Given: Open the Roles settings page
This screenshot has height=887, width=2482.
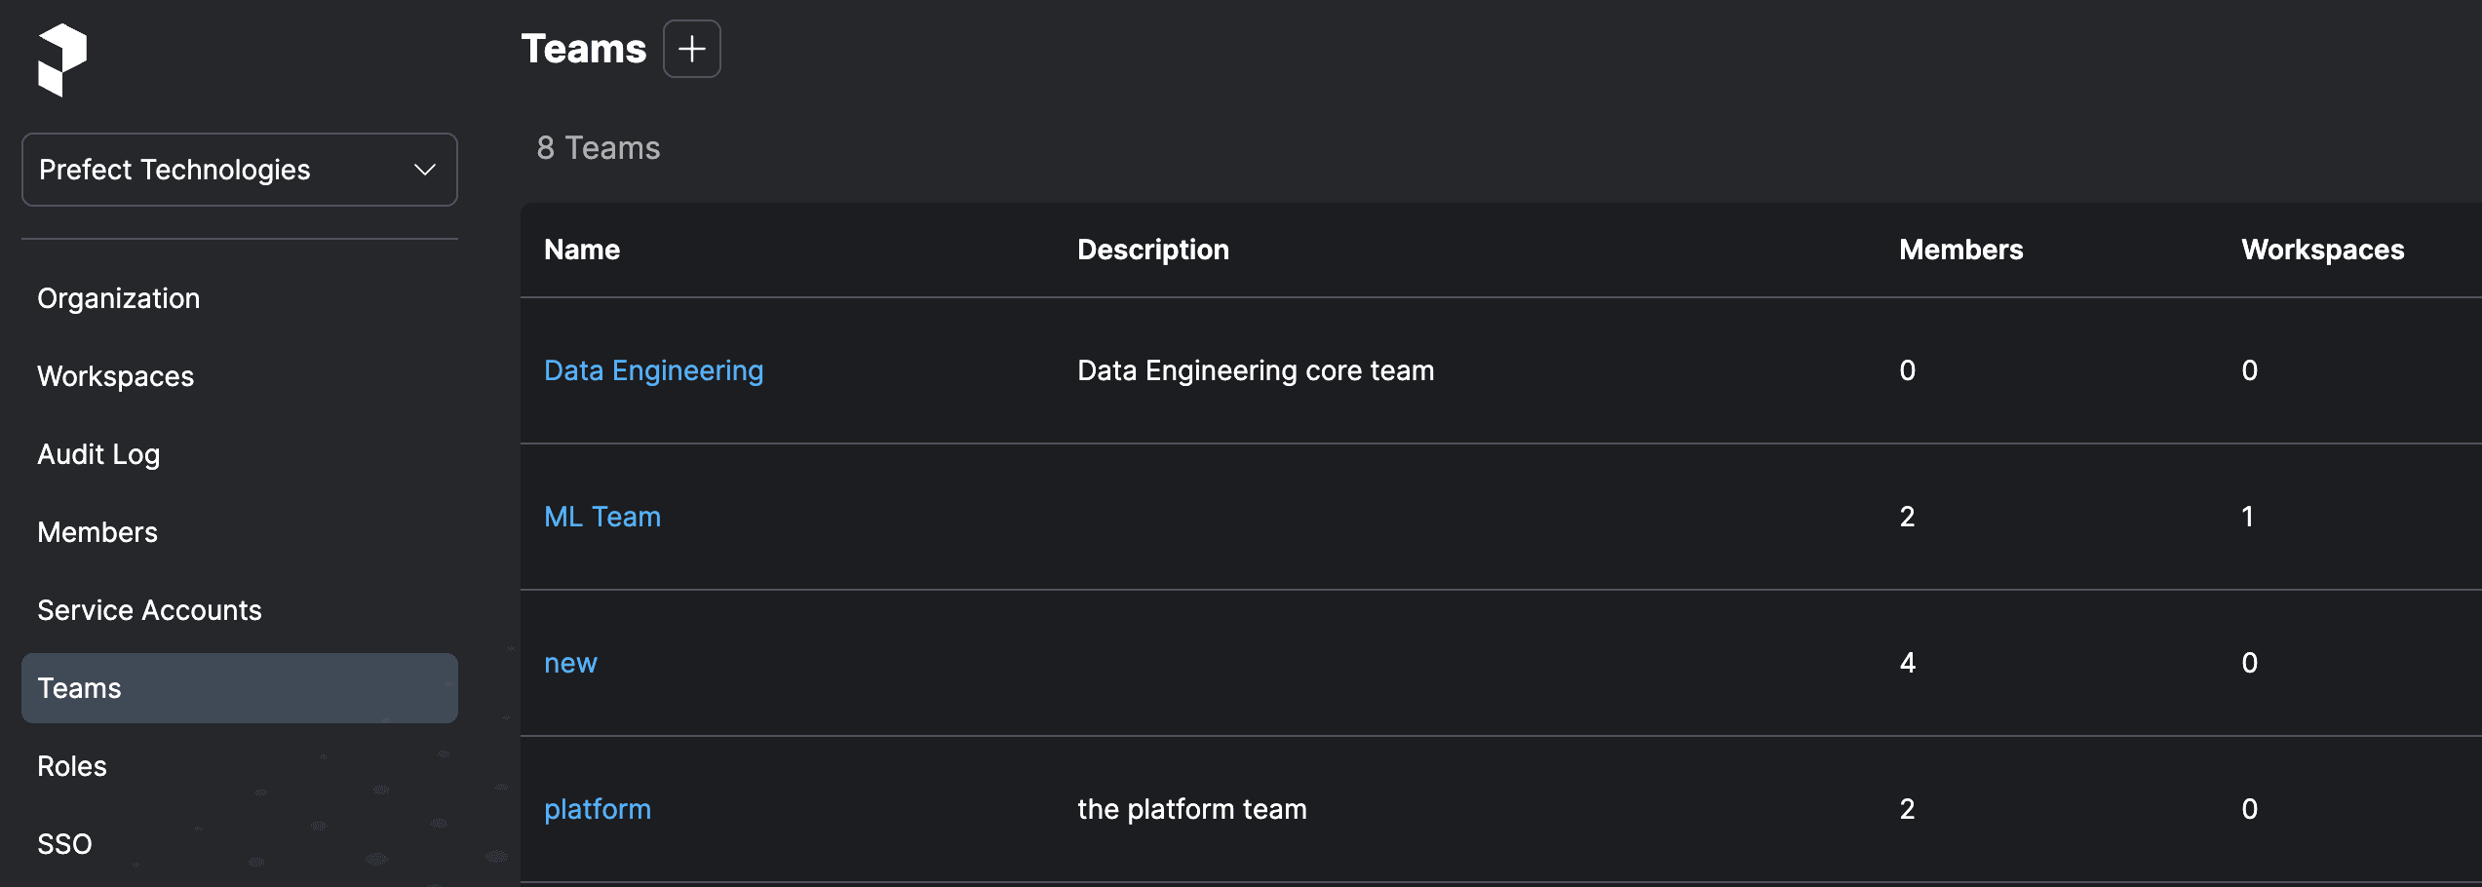Looking at the screenshot, I should click(x=72, y=766).
